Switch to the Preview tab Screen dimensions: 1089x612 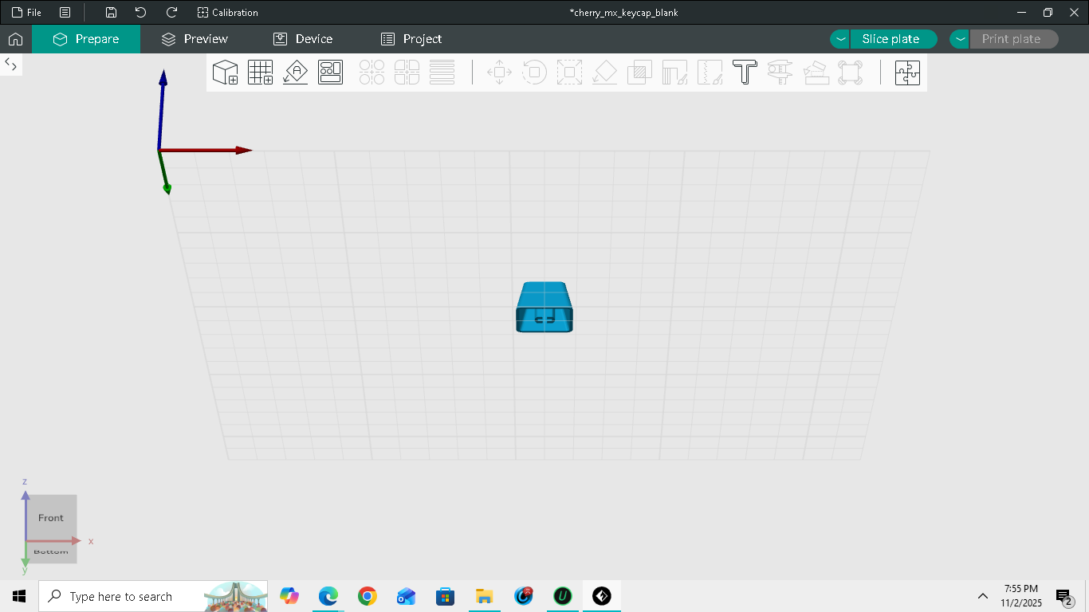click(x=195, y=39)
